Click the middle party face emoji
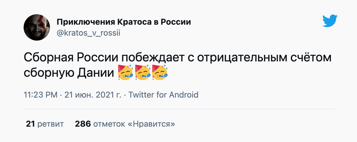Screen dimensions: 357x142 [x=143, y=73]
